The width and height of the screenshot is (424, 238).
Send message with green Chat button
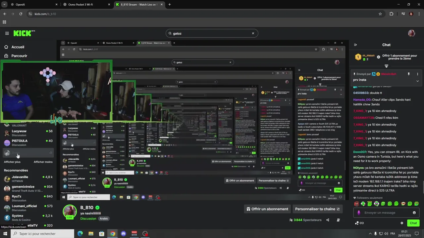coord(413,223)
